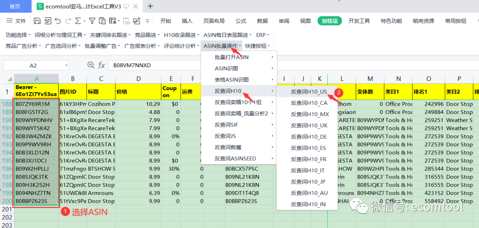Click the table freeze panes icon
Image resolution: width=479 pixels, height=228 pixels.
[x=114, y=21]
